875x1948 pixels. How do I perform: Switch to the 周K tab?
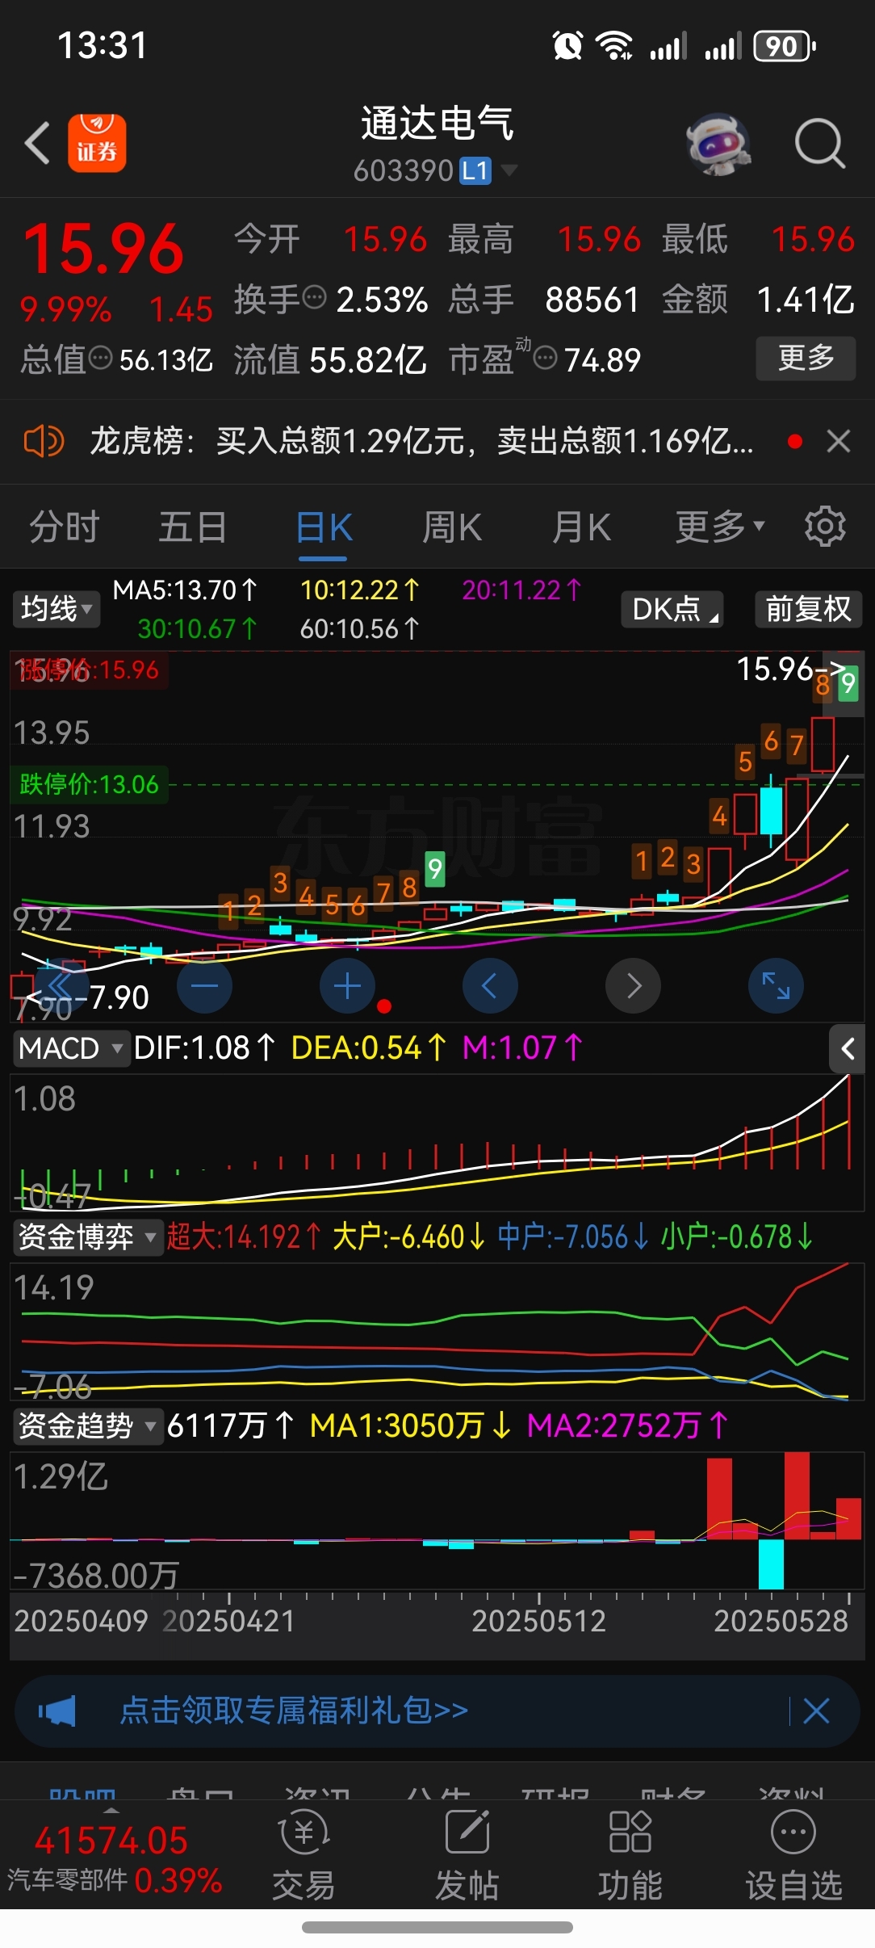coord(452,527)
